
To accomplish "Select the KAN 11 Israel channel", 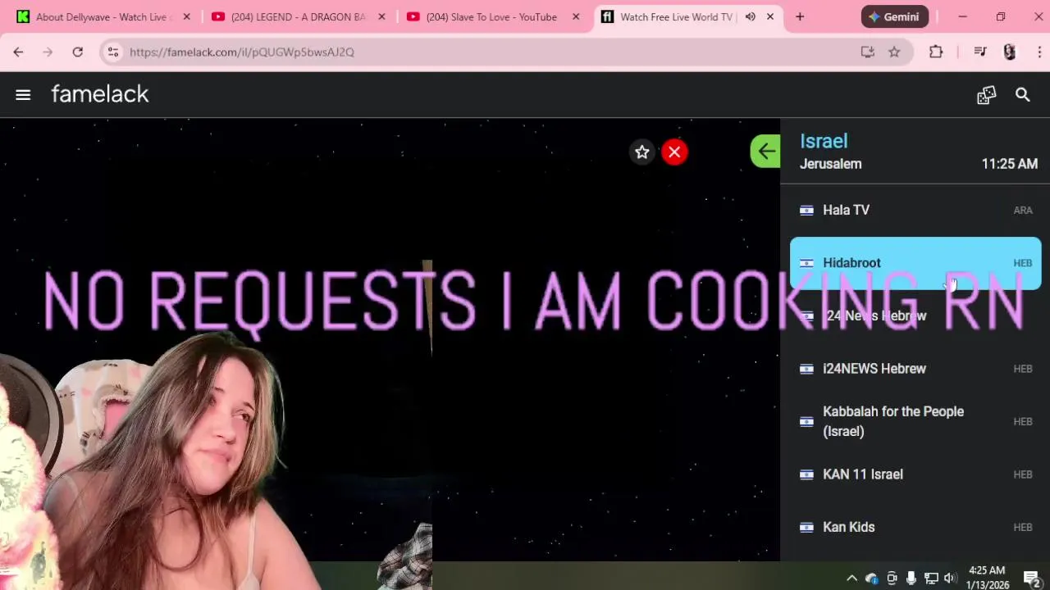I will [915, 474].
